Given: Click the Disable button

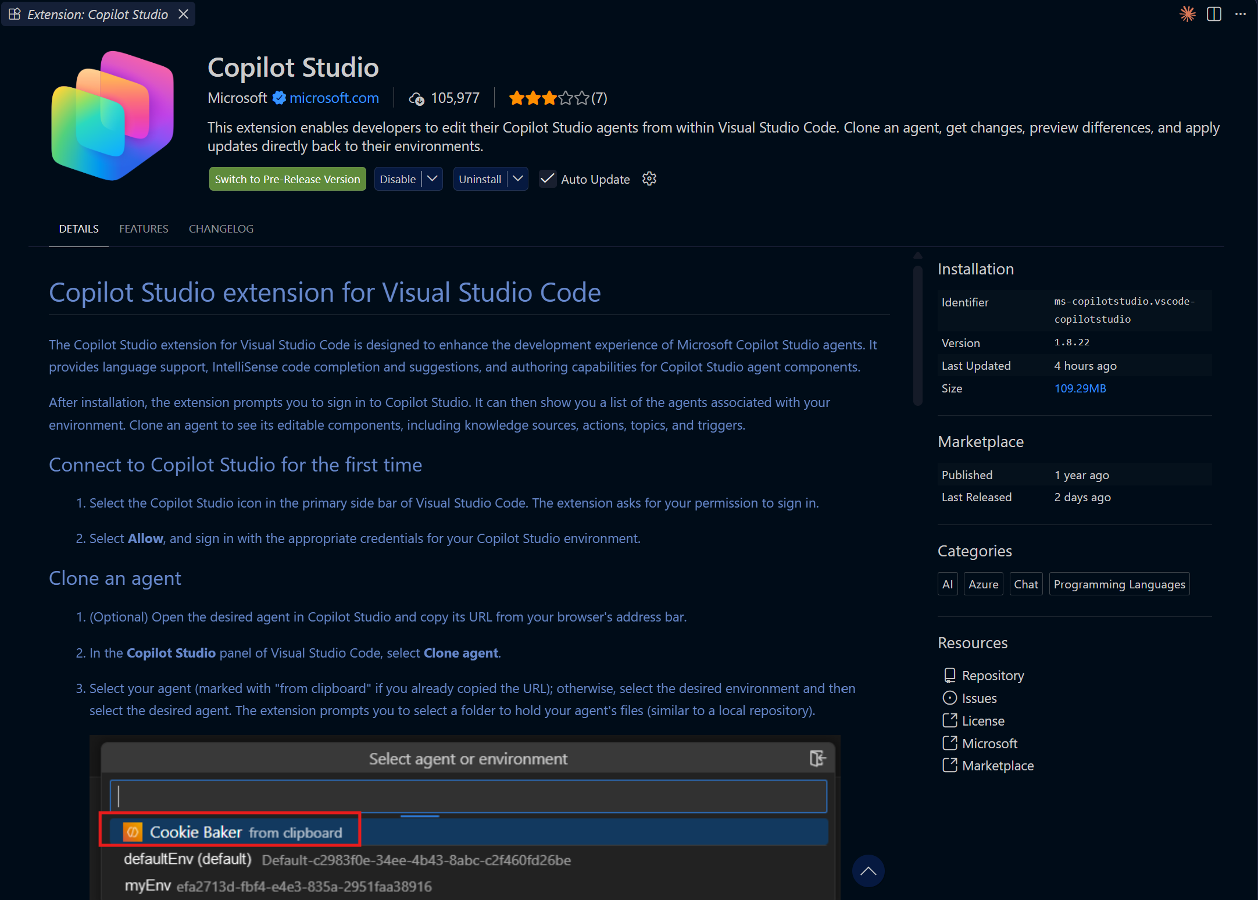Looking at the screenshot, I should (x=398, y=179).
